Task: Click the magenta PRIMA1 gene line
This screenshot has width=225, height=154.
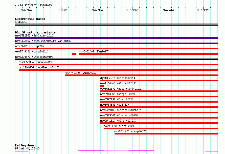Action: pos(116,151)
